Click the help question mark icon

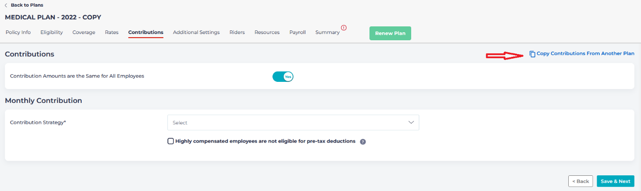(363, 141)
